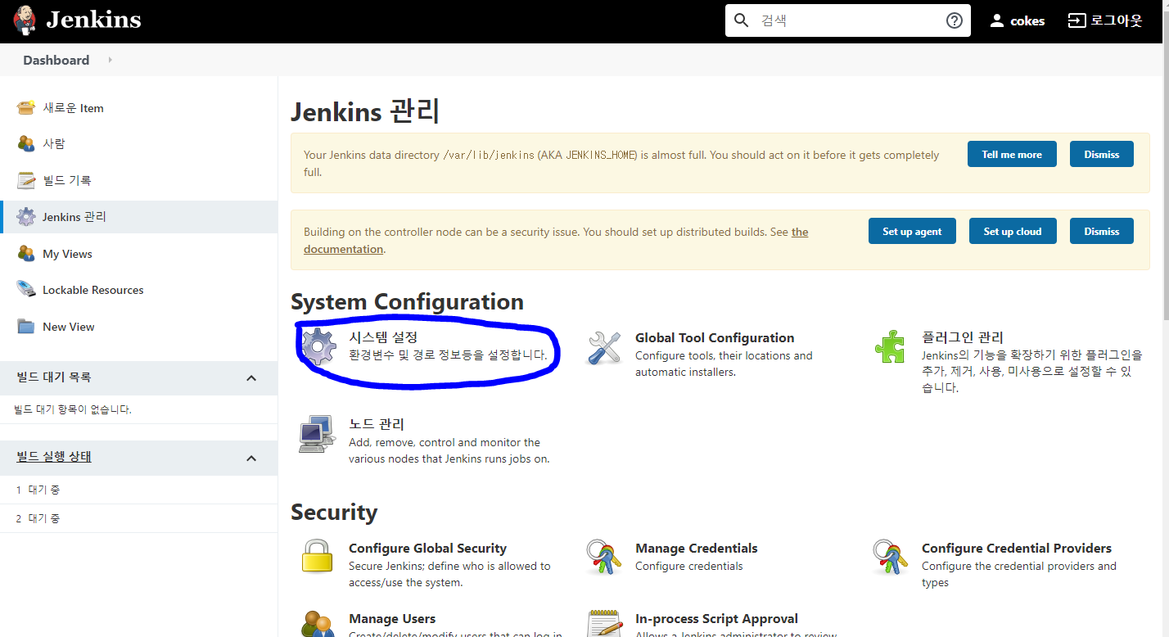Open New View in sidebar

(69, 327)
